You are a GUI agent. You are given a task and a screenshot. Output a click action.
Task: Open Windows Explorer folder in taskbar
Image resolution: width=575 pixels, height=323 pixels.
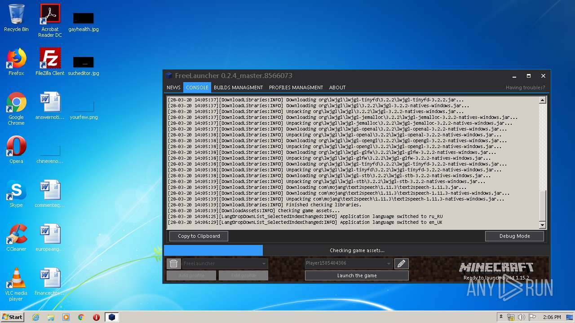point(51,317)
